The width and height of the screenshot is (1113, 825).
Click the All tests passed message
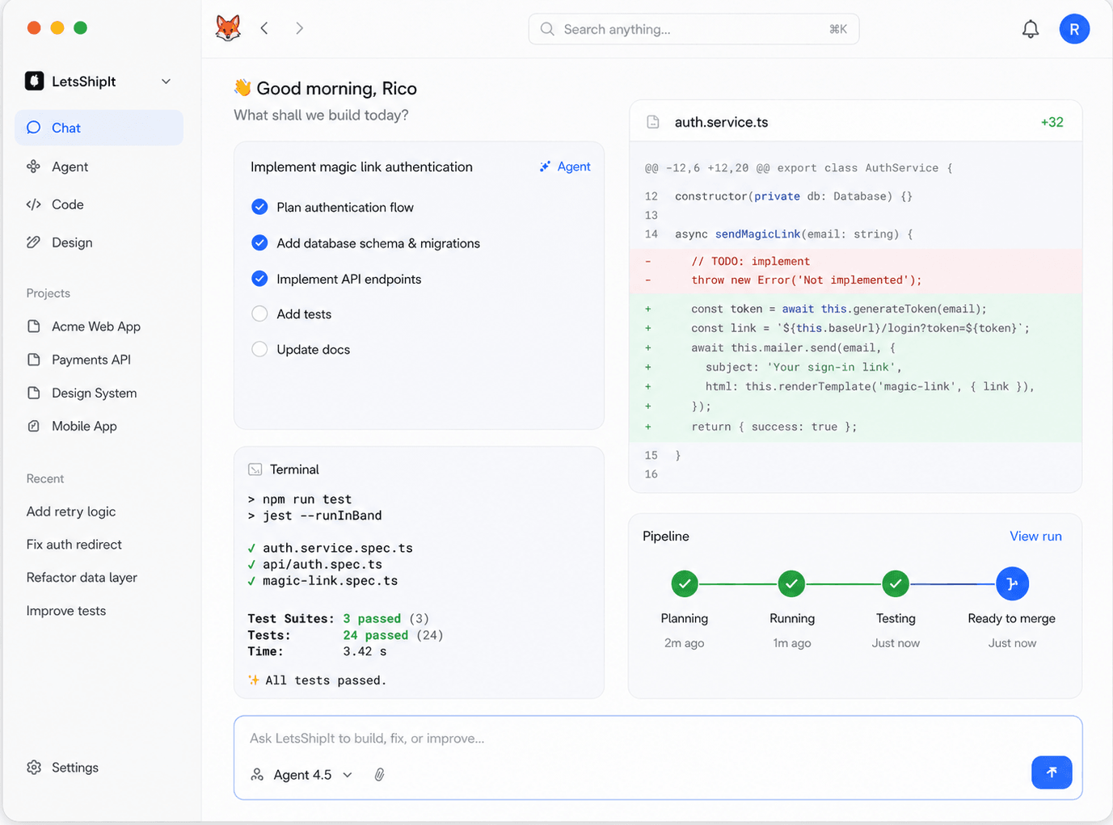[x=318, y=680]
